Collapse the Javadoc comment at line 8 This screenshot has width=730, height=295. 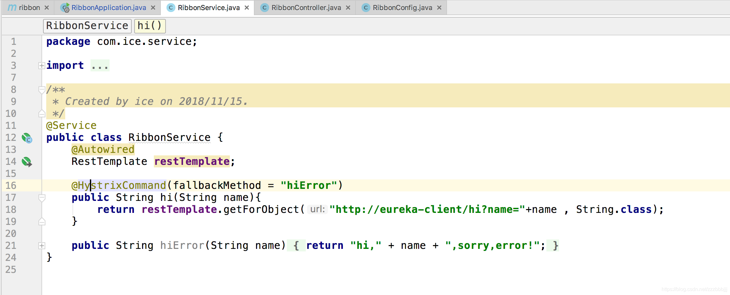pos(41,90)
